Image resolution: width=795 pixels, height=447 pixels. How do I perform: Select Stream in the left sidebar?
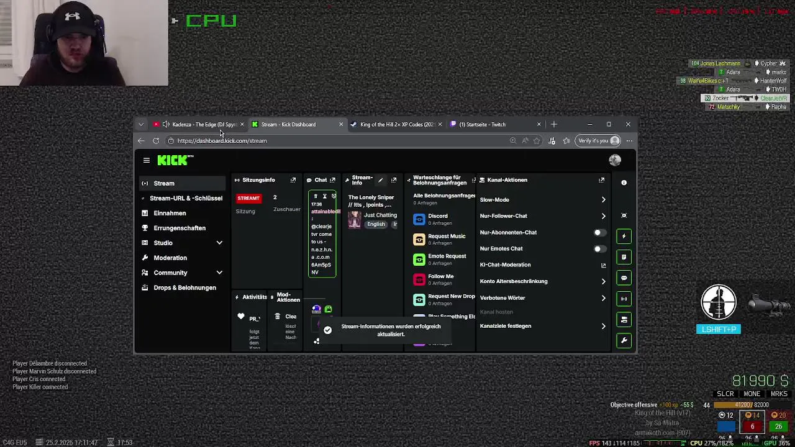coord(181,183)
